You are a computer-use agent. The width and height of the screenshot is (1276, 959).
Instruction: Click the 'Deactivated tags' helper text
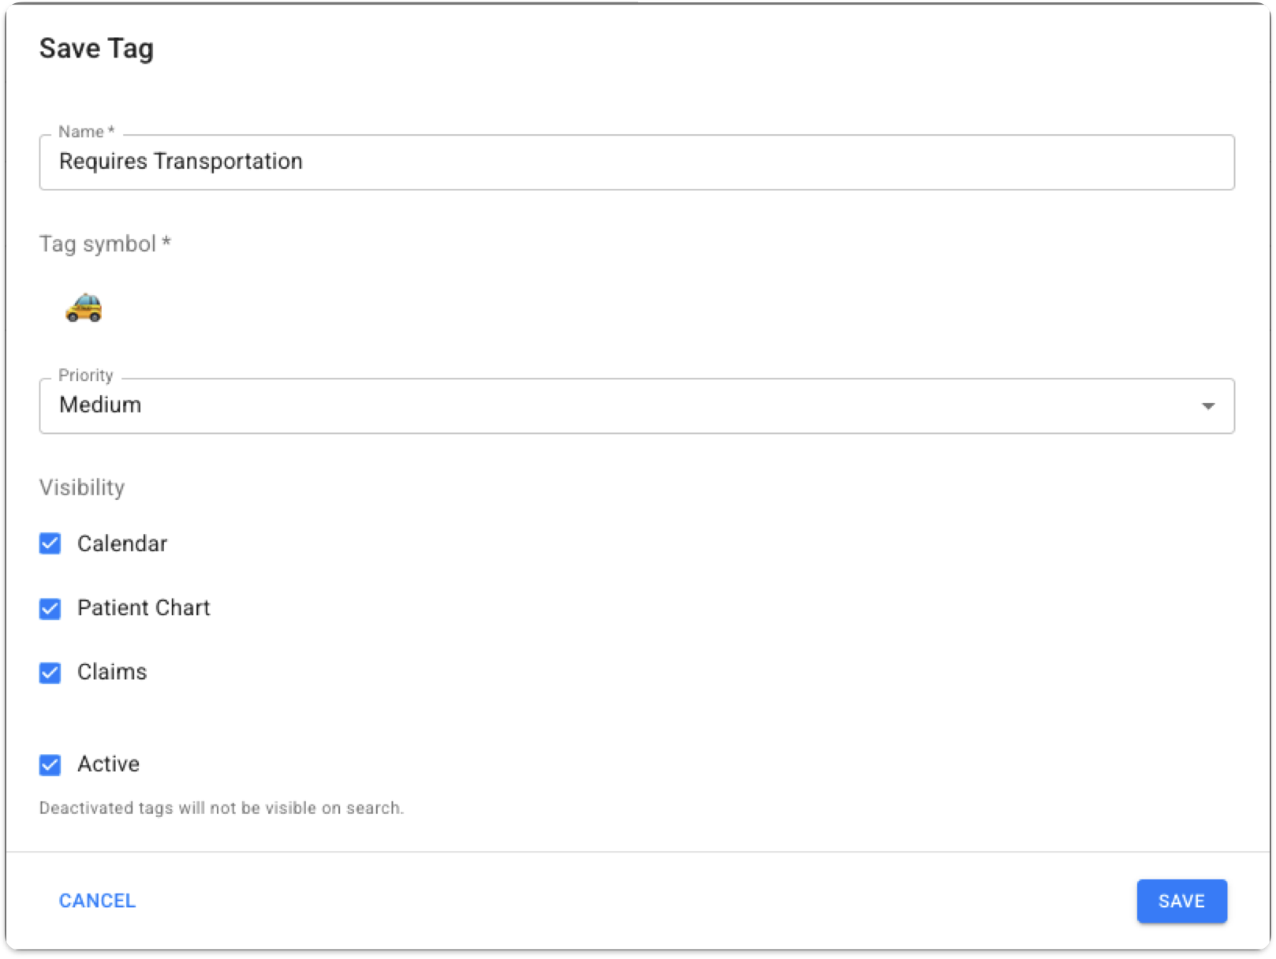(221, 808)
